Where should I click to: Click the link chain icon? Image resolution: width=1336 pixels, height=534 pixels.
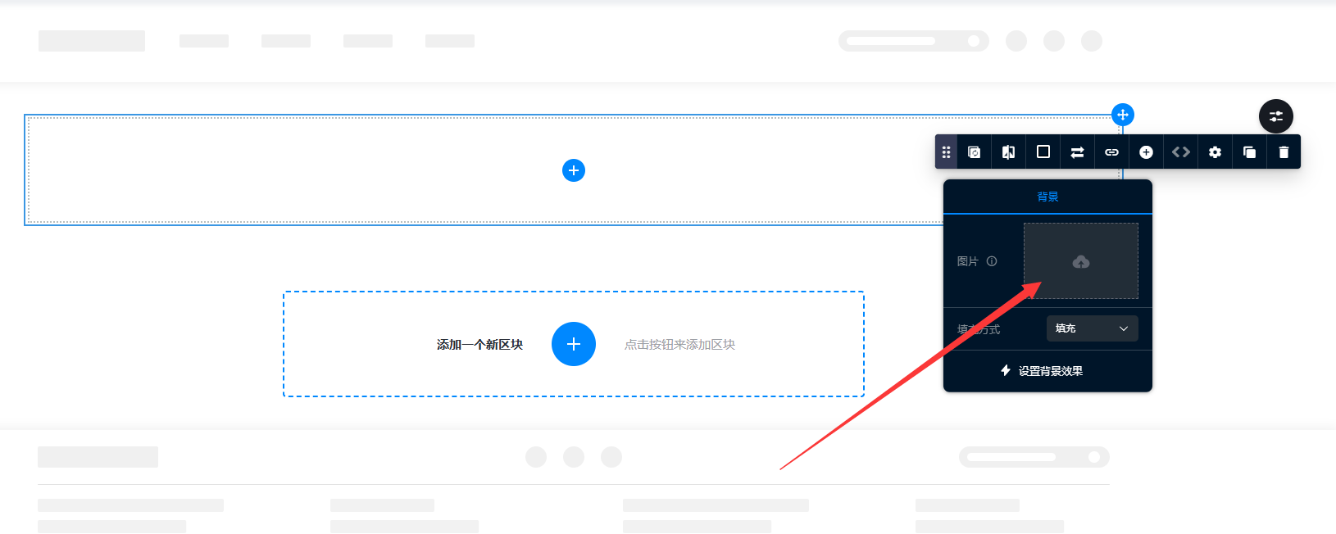click(1112, 152)
